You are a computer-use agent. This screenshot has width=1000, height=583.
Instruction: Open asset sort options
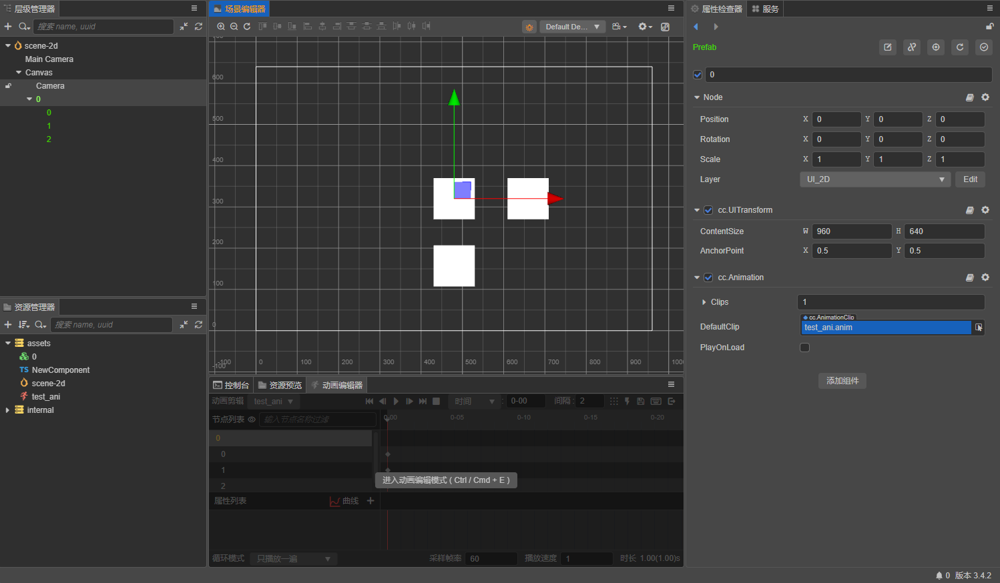tap(24, 325)
